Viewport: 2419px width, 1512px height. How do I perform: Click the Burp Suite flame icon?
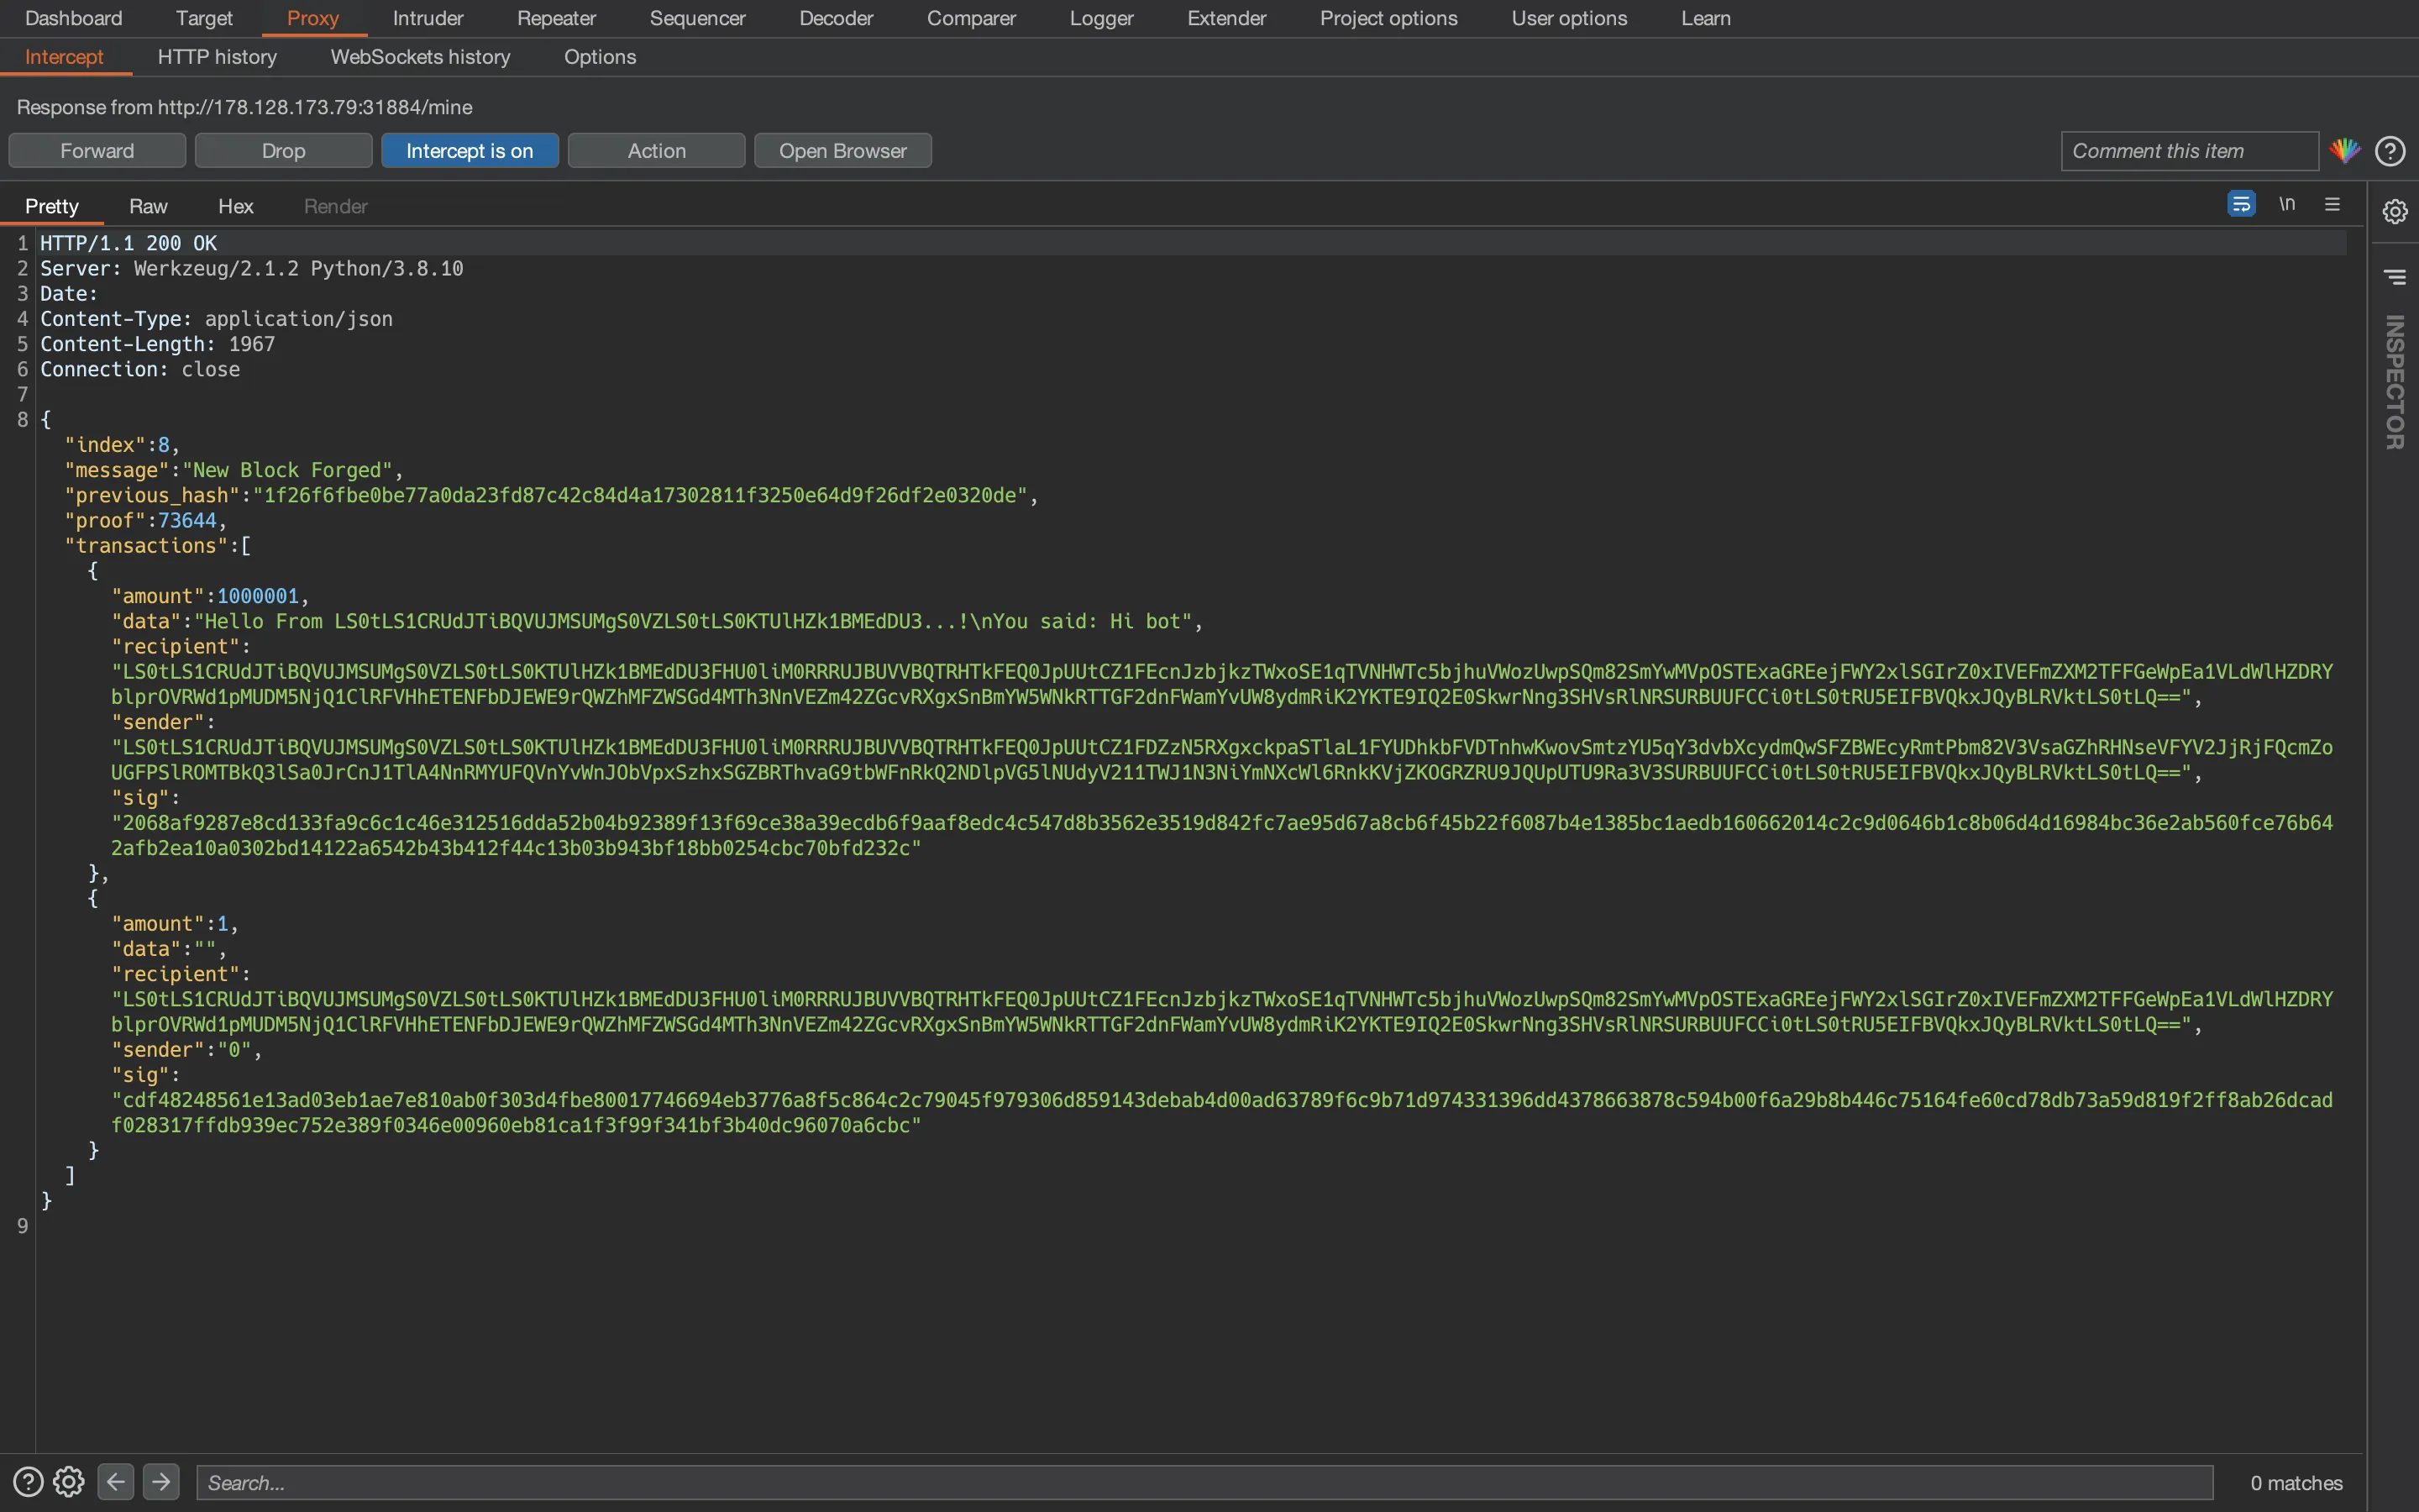point(2344,150)
